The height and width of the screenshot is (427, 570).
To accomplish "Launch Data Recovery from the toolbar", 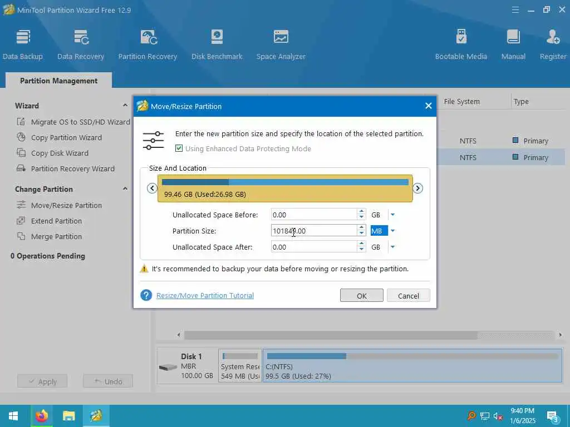I will point(81,44).
